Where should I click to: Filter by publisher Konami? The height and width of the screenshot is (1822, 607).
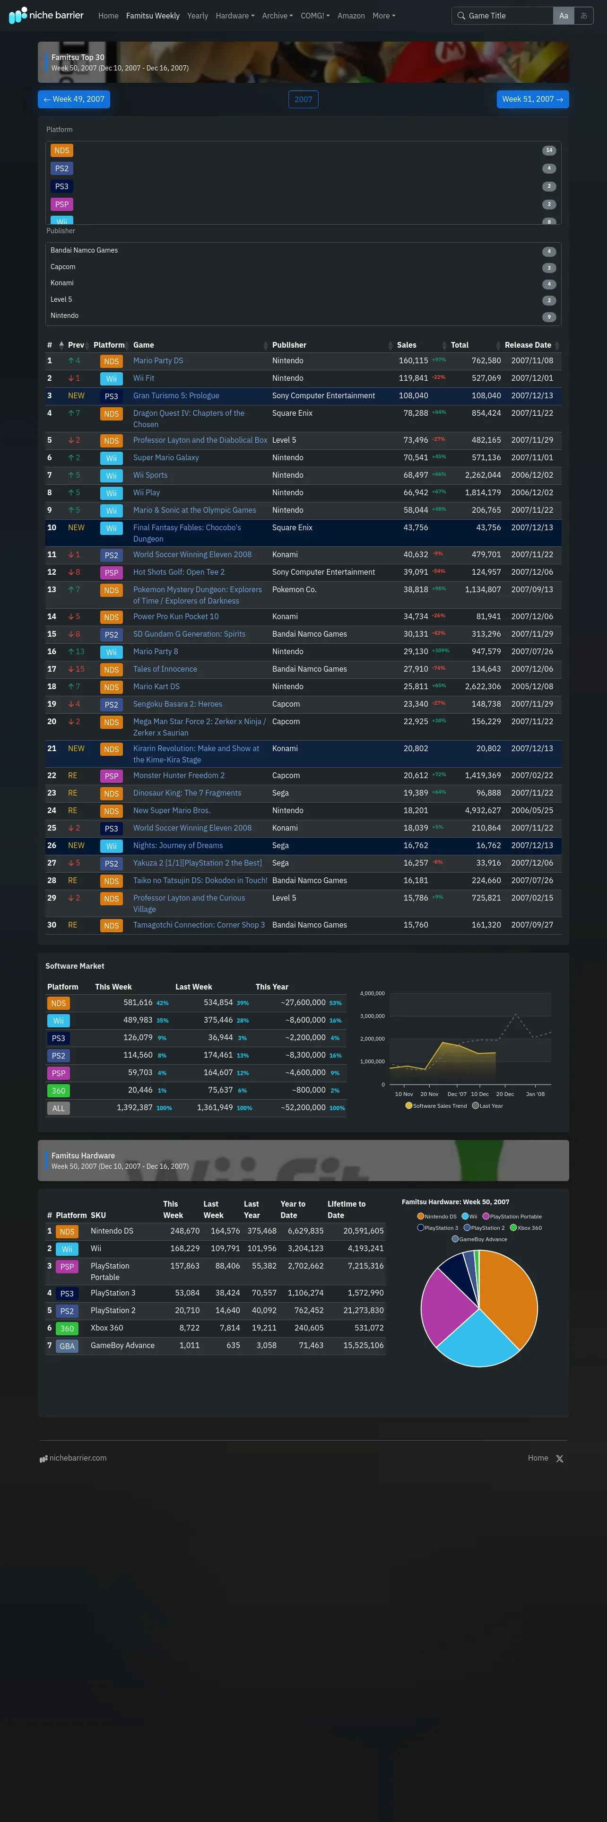(303, 284)
